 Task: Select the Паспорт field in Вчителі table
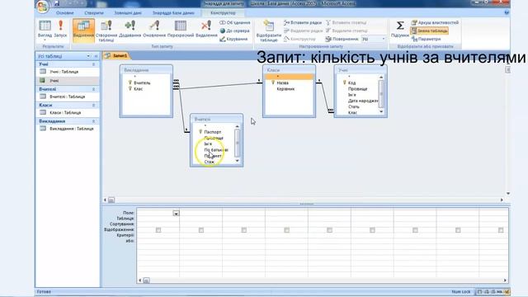coord(213,132)
